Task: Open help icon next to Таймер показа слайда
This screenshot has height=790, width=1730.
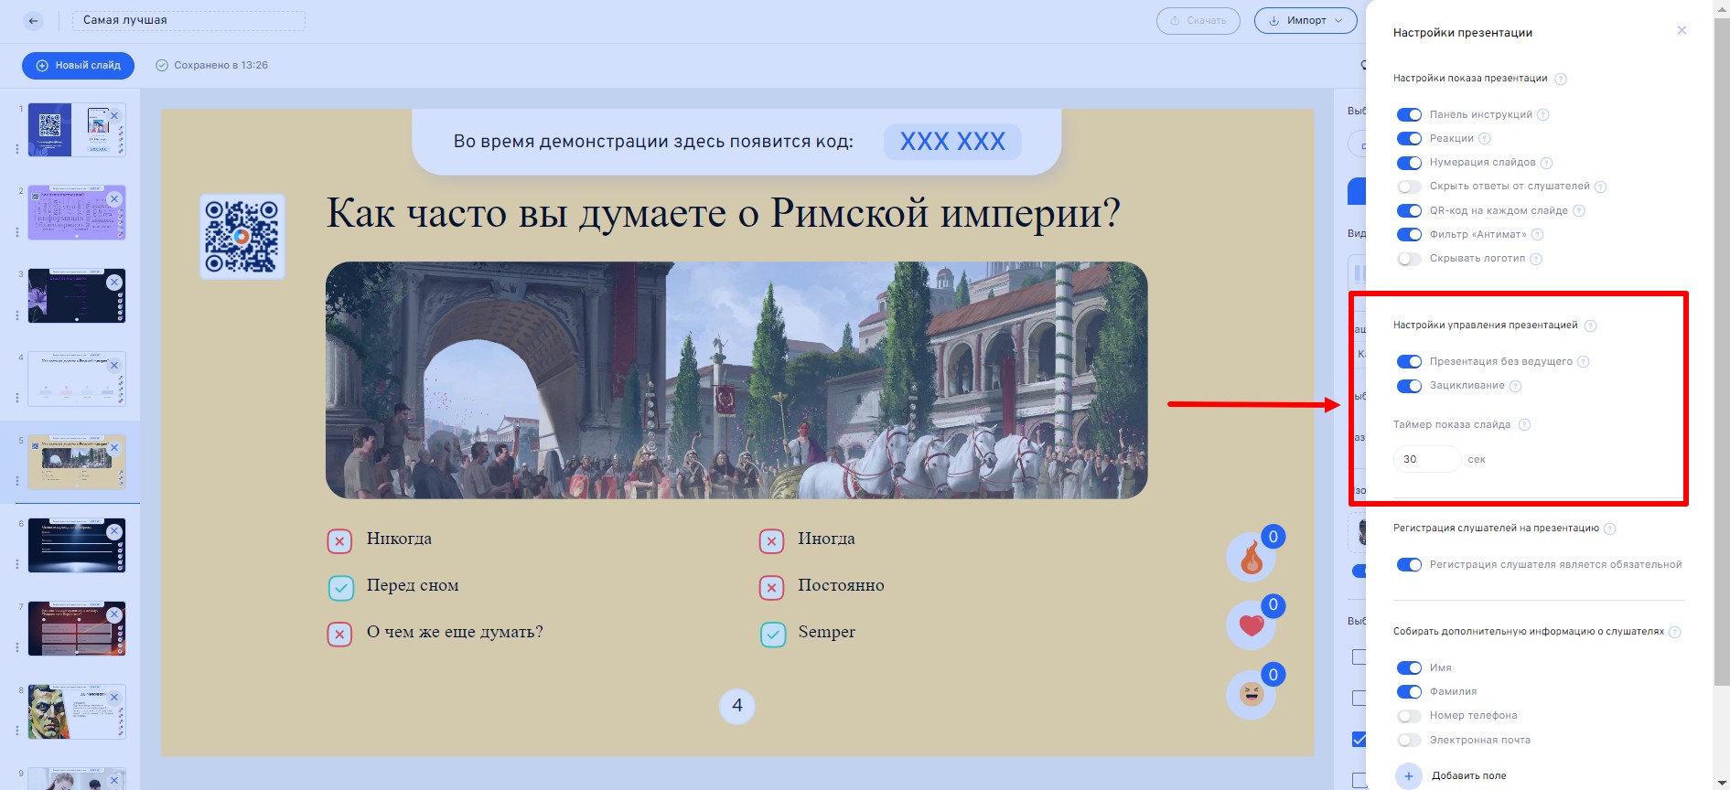Action: point(1524,424)
